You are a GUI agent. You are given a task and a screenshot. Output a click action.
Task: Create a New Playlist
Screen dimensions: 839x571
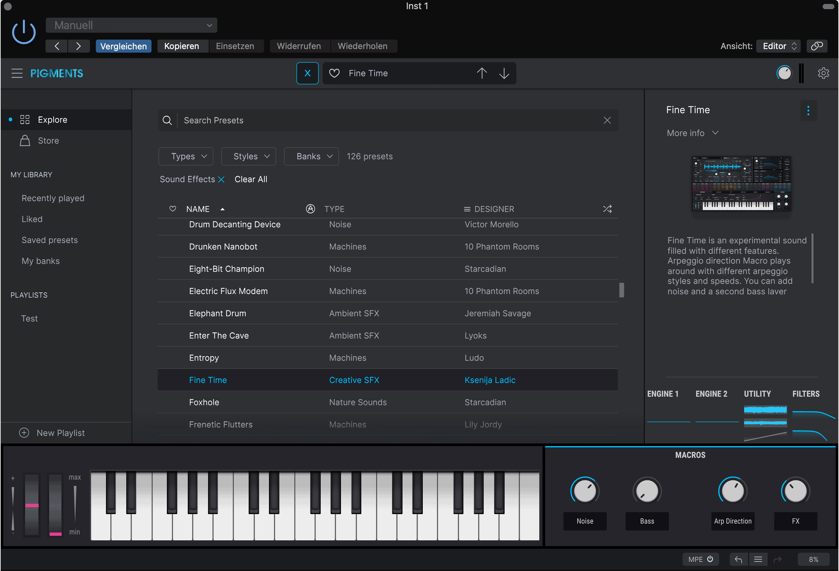tap(52, 433)
